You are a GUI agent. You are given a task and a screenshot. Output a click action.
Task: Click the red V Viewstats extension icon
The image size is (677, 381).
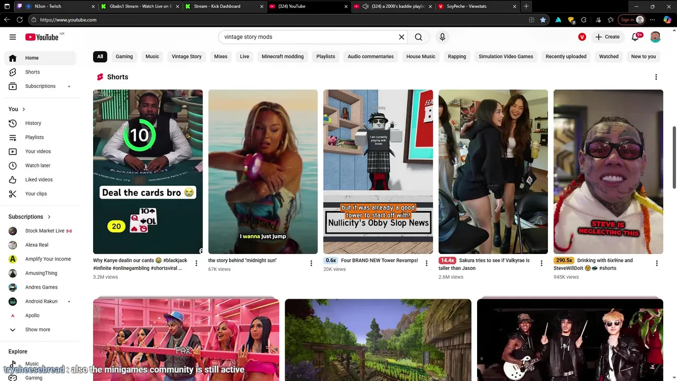[582, 37]
